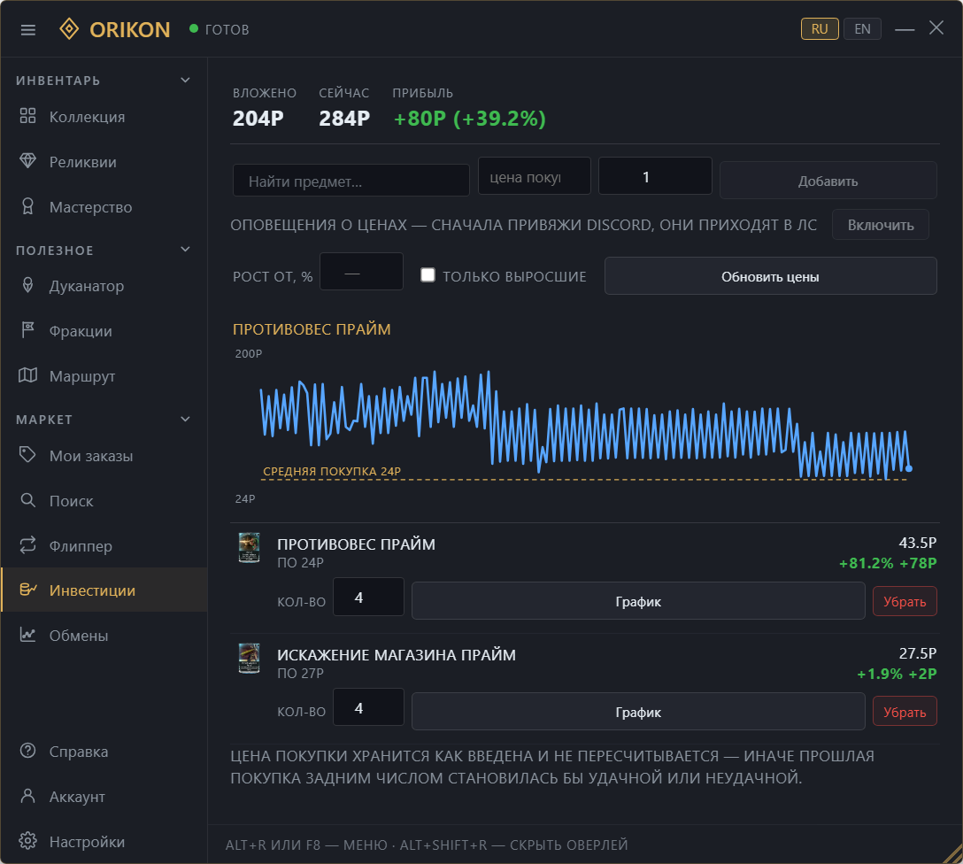Focus the Найти предмет search field
The image size is (963, 864).
351,181
